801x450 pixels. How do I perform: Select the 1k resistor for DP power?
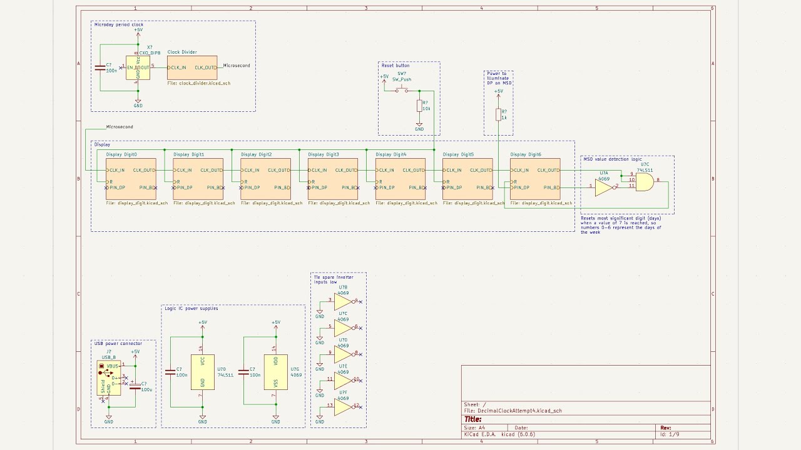pos(499,114)
